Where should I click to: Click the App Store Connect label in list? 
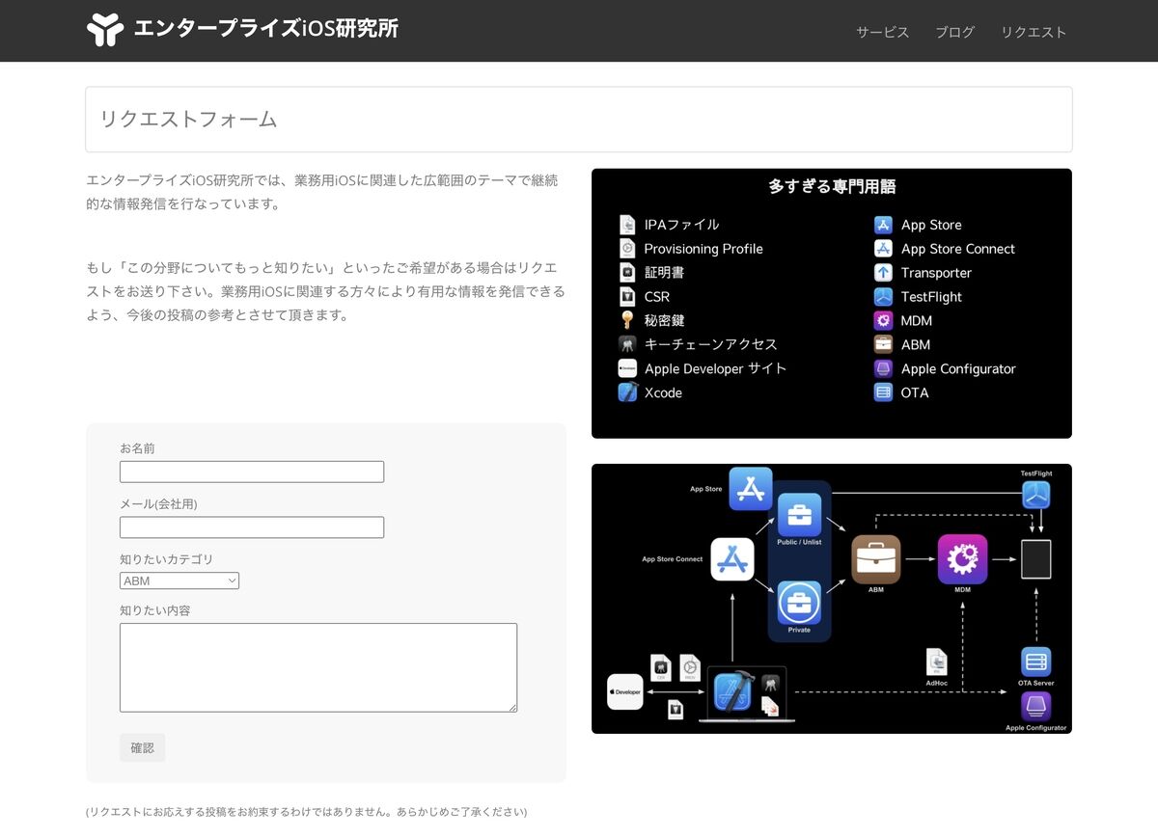(958, 249)
